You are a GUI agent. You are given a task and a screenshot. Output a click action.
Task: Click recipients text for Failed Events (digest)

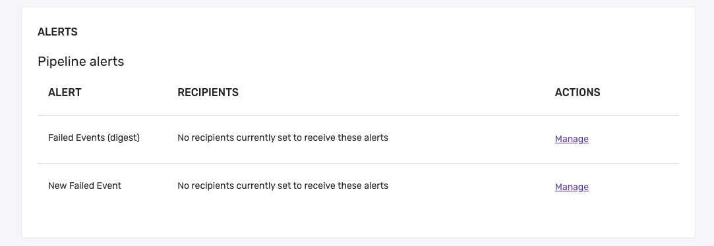[x=283, y=137]
